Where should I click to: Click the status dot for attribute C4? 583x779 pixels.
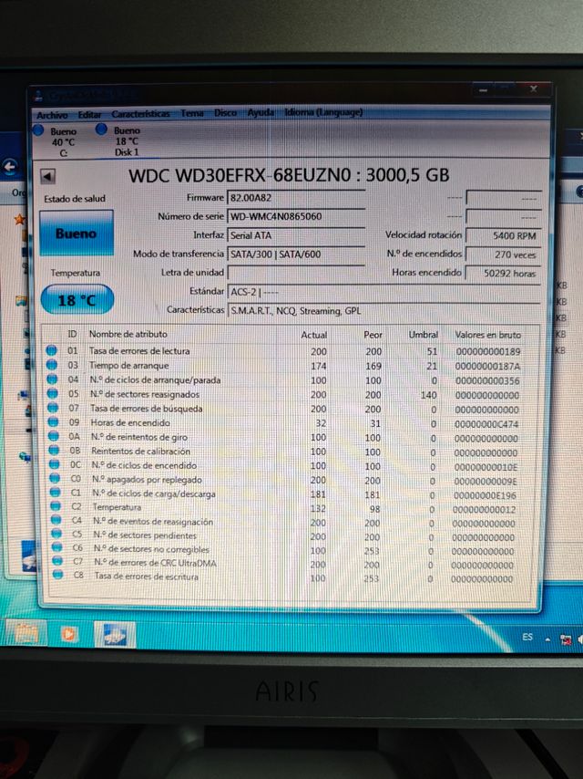56,521
